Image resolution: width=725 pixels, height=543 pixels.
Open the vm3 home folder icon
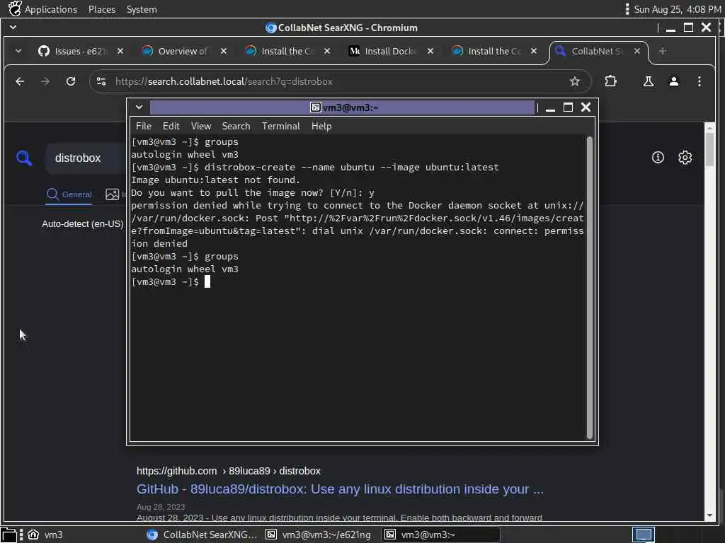(33, 535)
